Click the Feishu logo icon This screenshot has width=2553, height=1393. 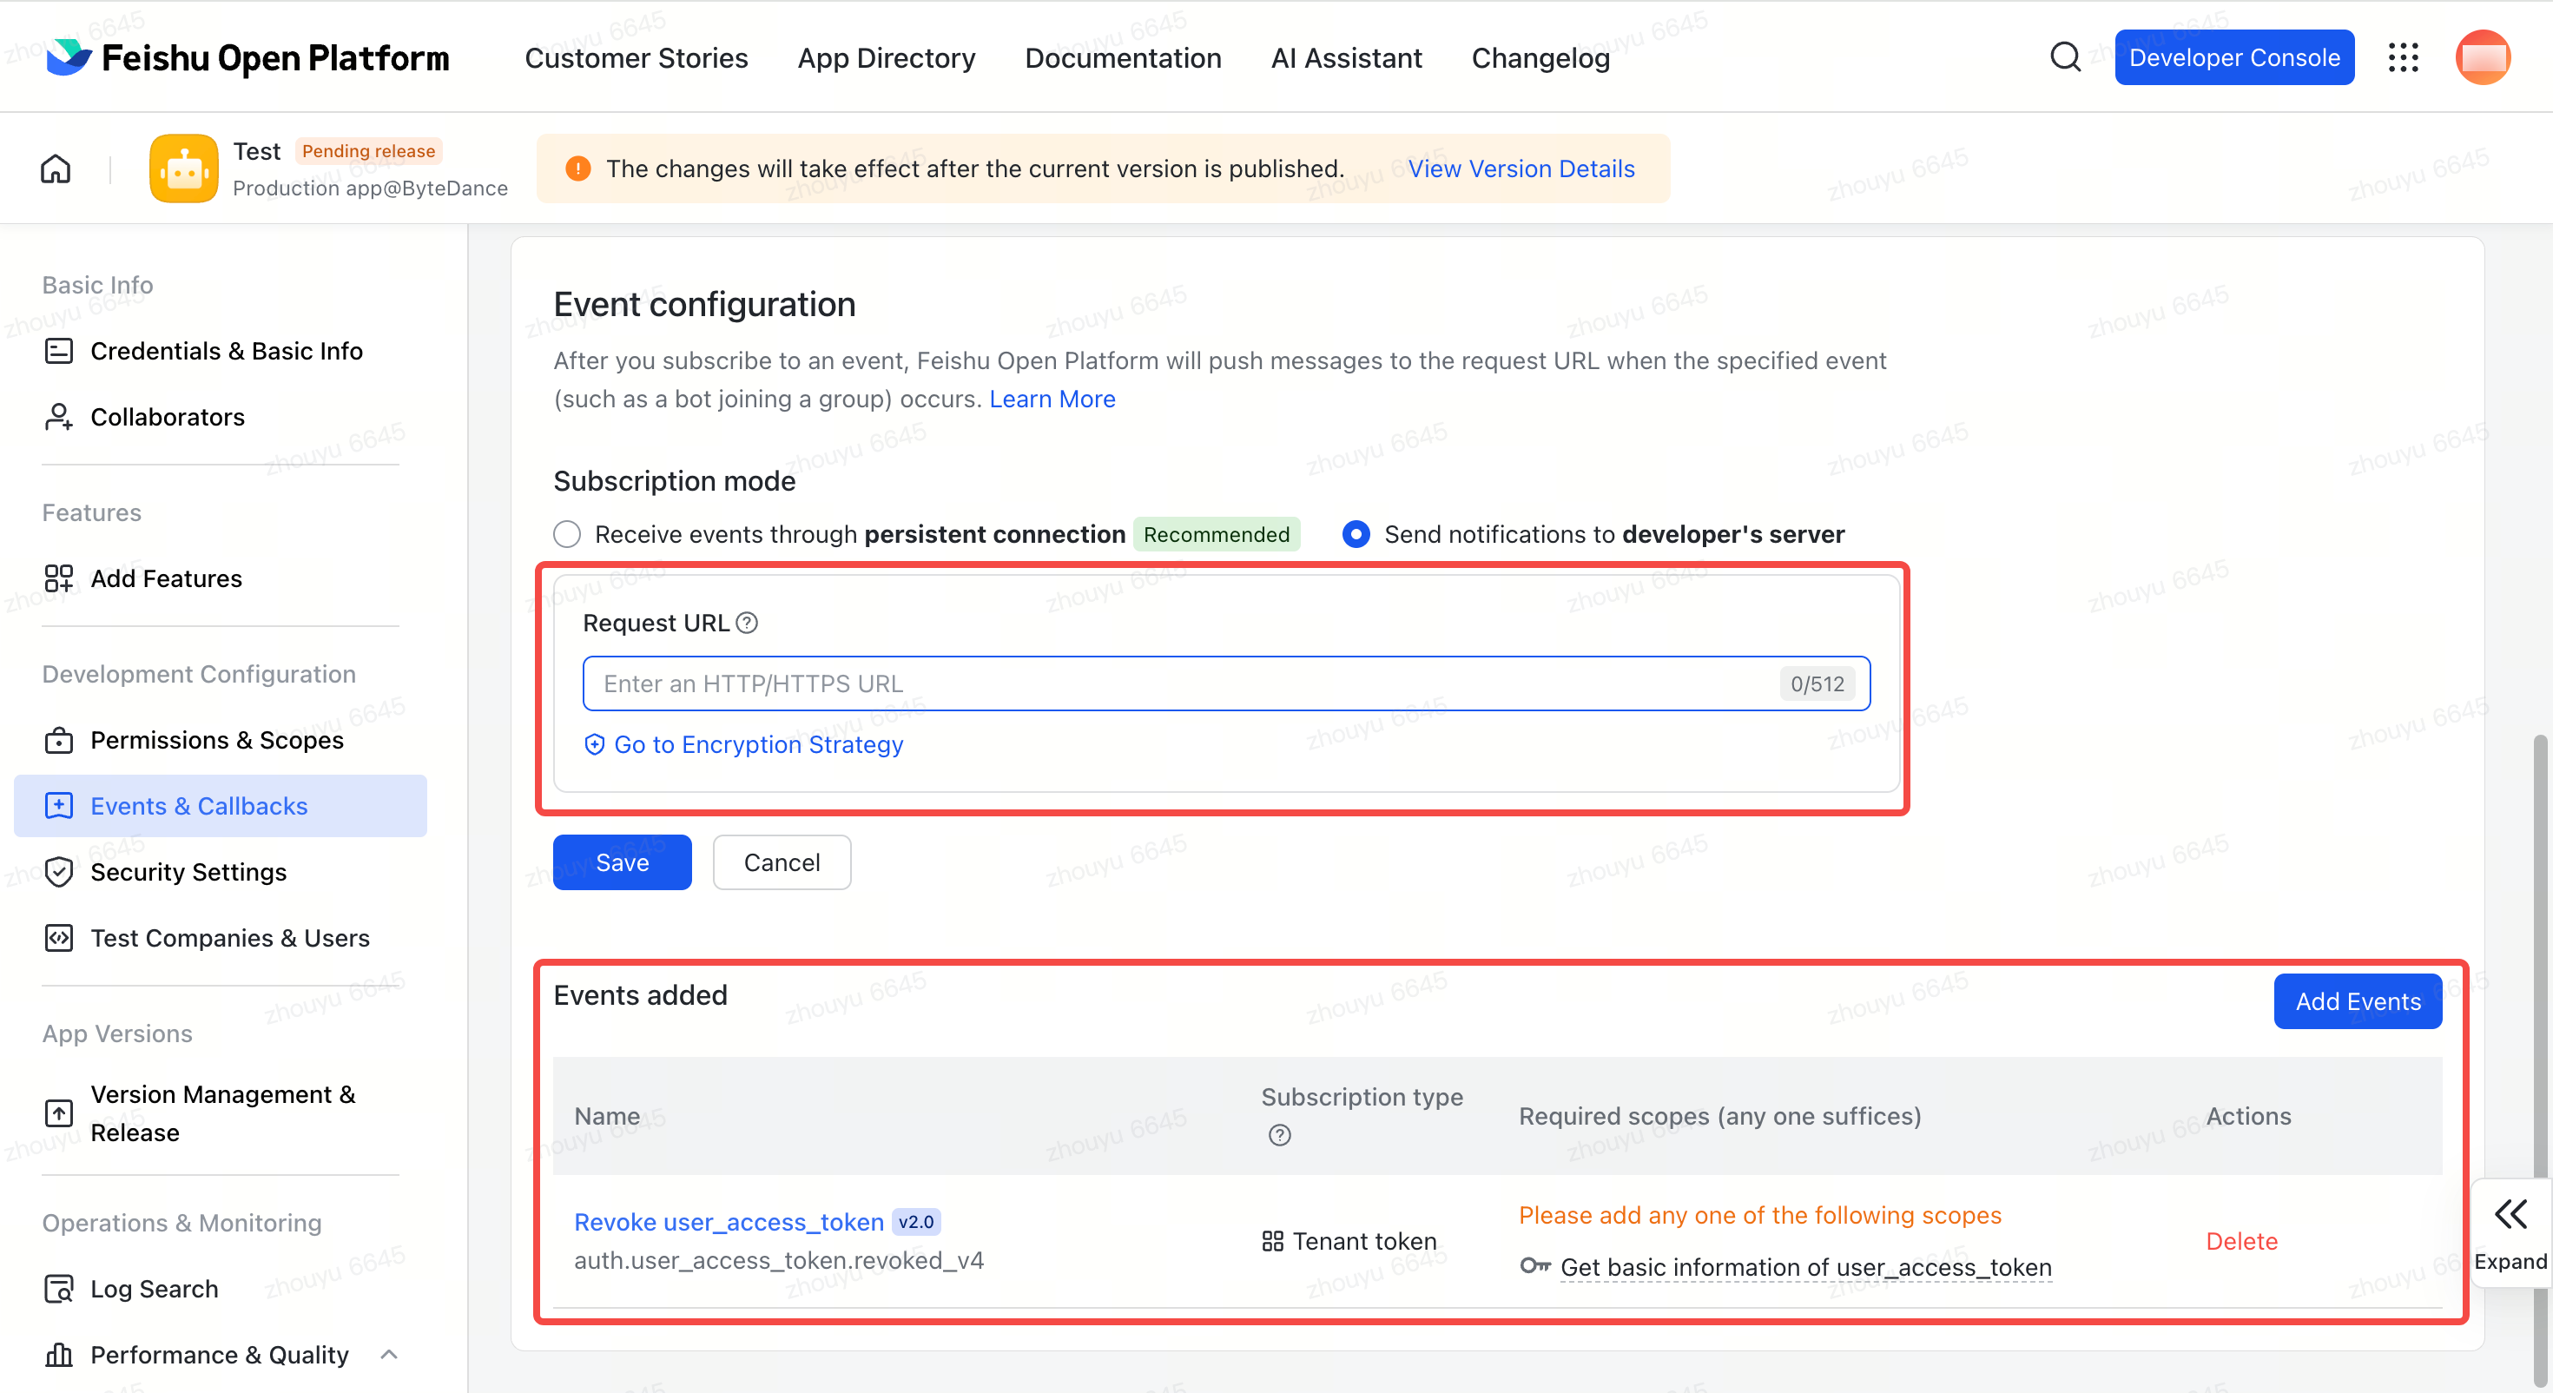pyautogui.click(x=68, y=57)
